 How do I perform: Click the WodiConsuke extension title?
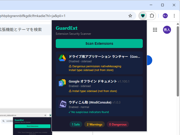pos(90,102)
